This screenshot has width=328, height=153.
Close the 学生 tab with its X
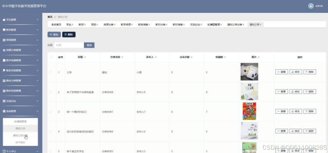click(73, 25)
